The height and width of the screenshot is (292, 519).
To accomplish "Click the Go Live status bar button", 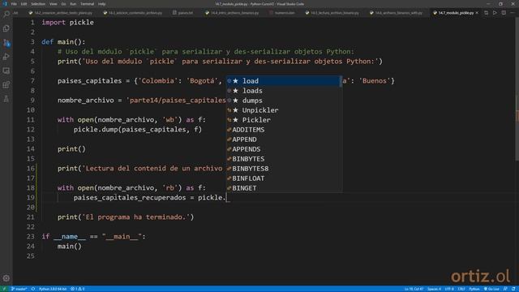I will pyautogui.click(x=491, y=289).
